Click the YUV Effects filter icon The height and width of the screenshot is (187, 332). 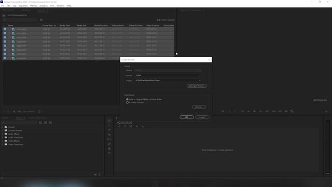pyautogui.click(x=50, y=123)
